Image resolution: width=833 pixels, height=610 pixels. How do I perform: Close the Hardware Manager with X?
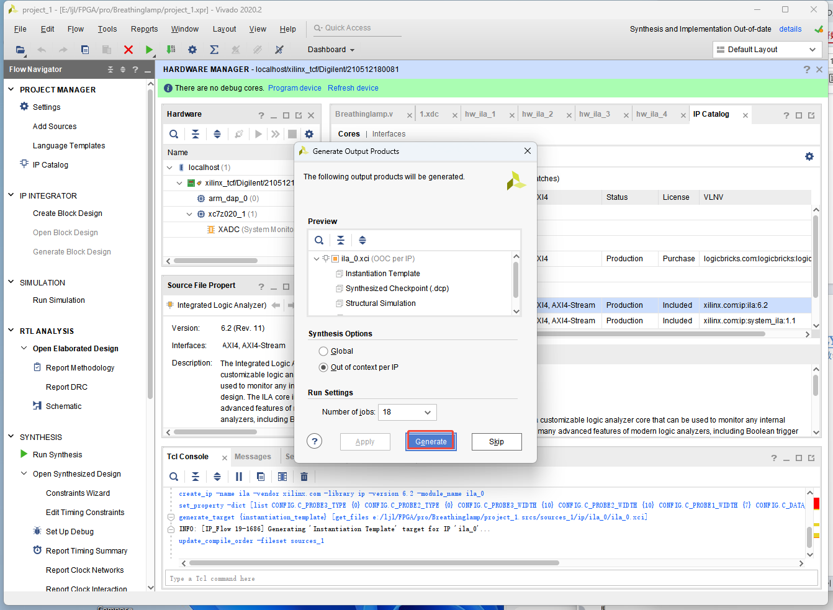pos(819,70)
